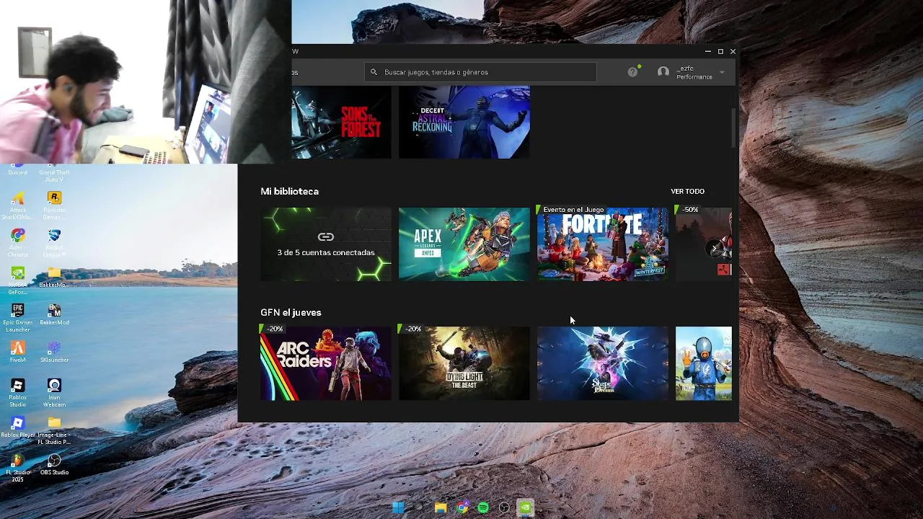Launch Fortnite Winterfest from Mi biblioteca
This screenshot has width=923, height=519.
pos(603,244)
